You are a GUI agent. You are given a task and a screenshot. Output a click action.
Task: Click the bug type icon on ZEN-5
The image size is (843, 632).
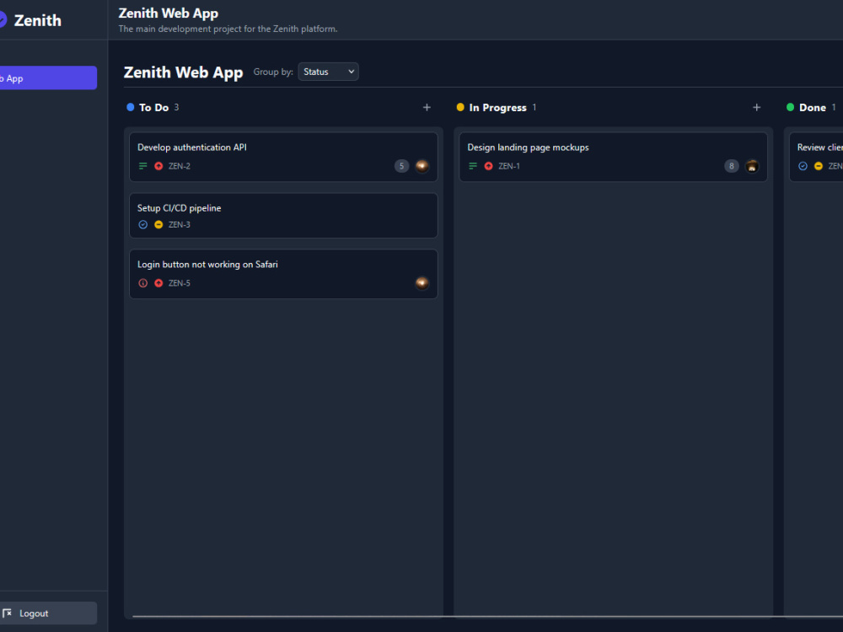click(143, 283)
